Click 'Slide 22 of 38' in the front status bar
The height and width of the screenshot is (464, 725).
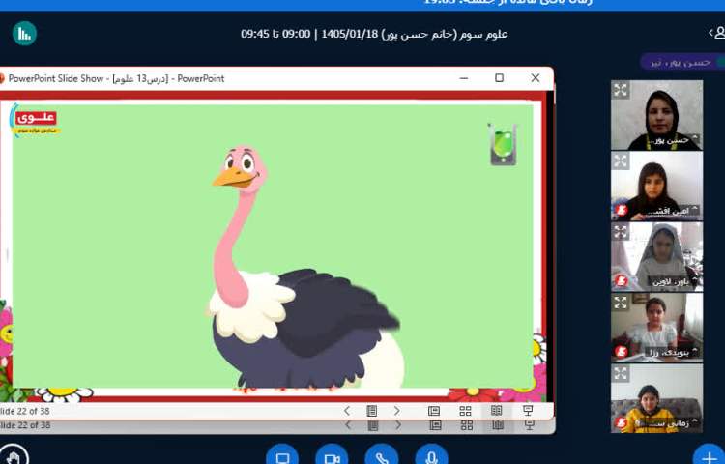[x=25, y=411]
